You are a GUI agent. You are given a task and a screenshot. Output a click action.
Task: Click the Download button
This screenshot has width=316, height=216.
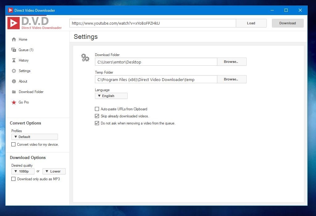(288, 23)
